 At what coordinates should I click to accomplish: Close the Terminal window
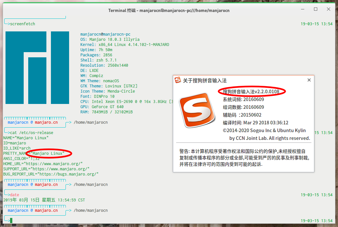click(x=329, y=9)
